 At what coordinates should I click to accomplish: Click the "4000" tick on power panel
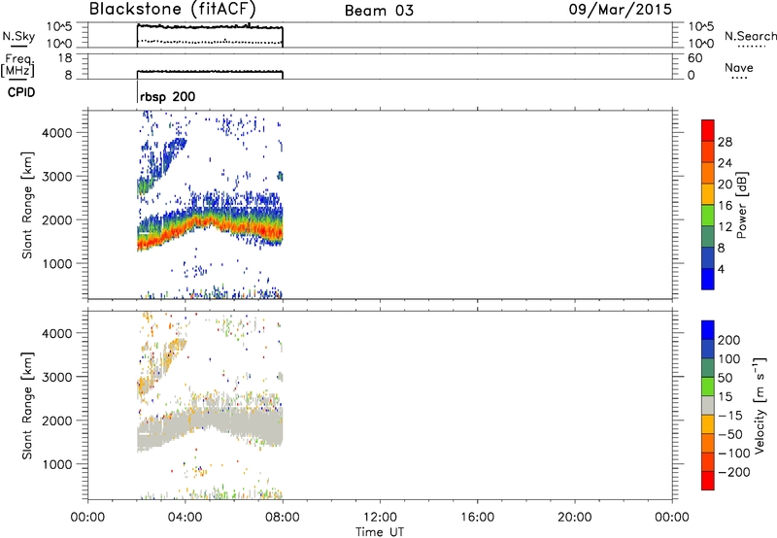(57, 133)
